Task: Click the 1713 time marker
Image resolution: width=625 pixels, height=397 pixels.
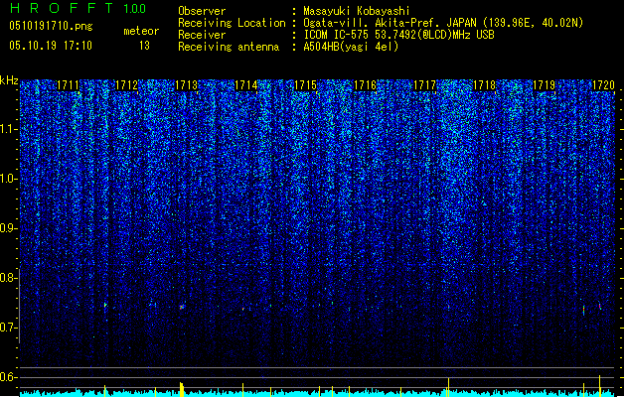Action: [186, 85]
